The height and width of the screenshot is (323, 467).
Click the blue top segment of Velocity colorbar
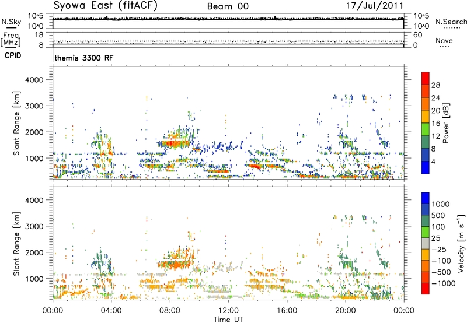point(426,198)
